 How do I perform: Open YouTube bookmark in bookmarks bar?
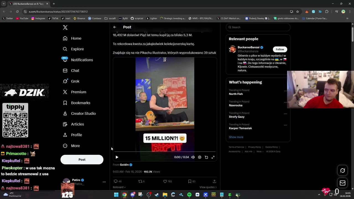[x=22, y=19]
